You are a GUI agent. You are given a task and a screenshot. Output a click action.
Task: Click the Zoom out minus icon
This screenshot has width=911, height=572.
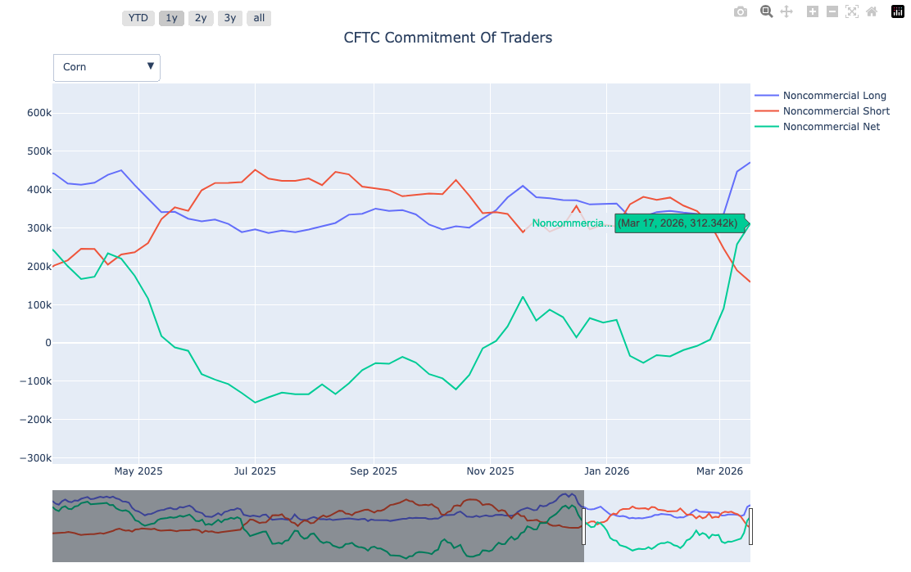832,11
